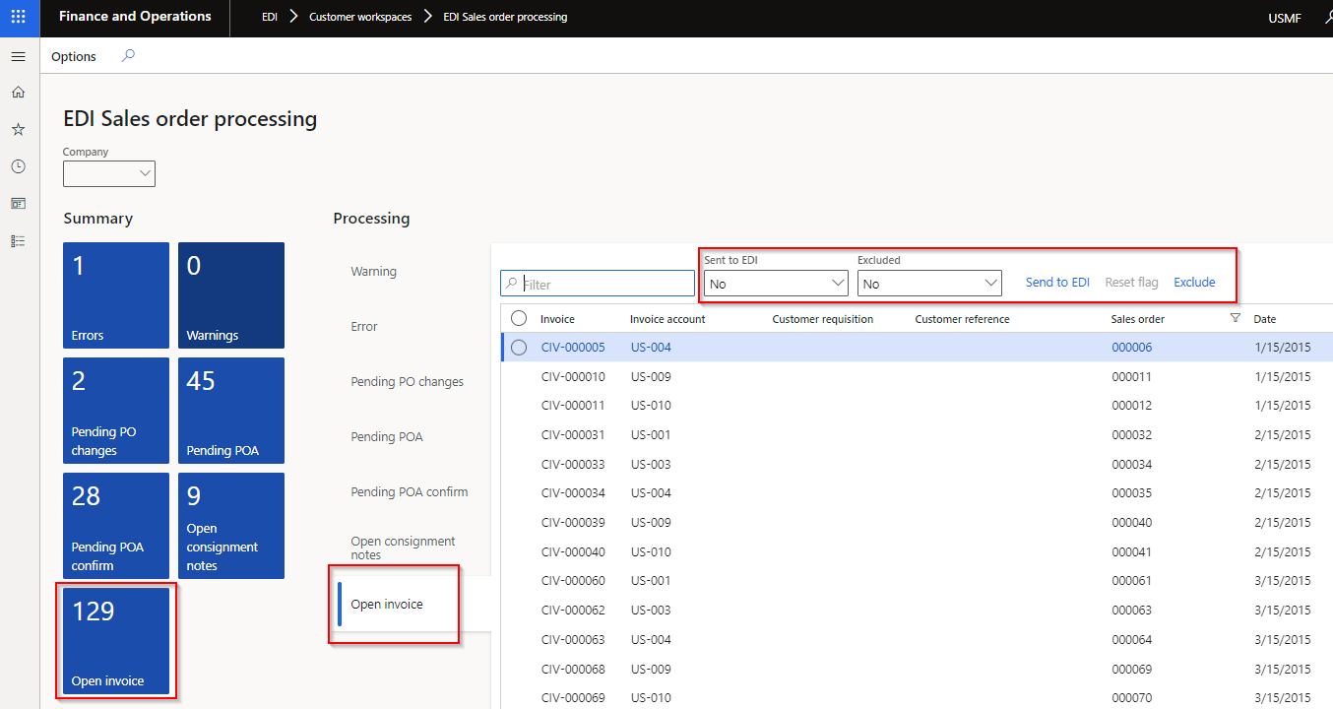Select the CIV-000005 row radio button
The image size is (1333, 709).
pyautogui.click(x=519, y=347)
